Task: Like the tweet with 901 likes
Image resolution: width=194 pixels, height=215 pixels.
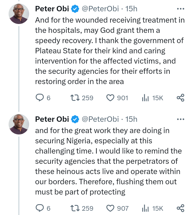Action: point(110,98)
